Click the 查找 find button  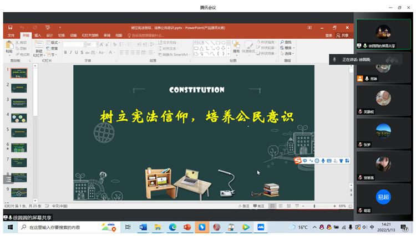[x=286, y=42]
